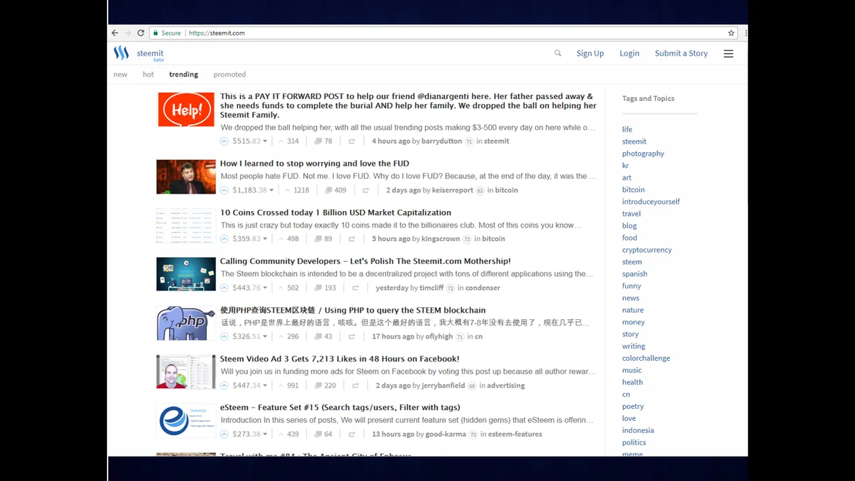
Task: Click the Login link
Action: coord(629,53)
